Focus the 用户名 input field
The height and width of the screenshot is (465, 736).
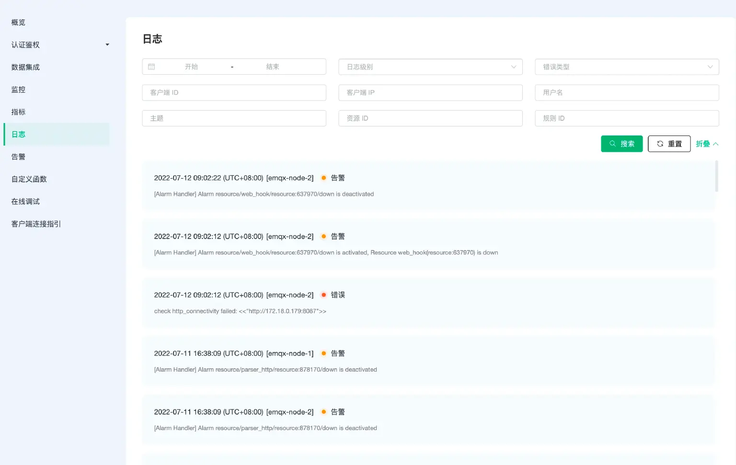626,92
